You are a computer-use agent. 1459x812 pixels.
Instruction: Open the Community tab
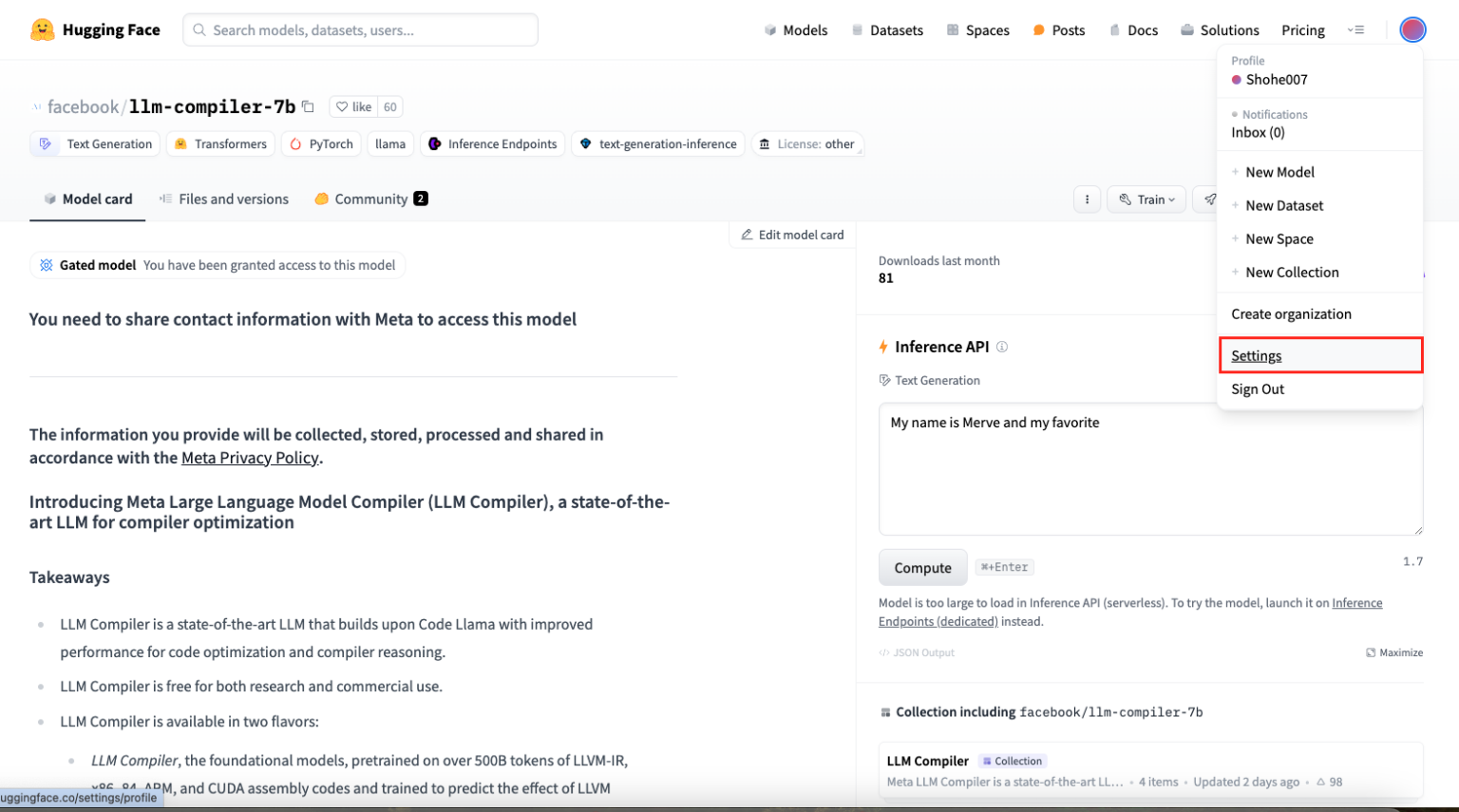[x=370, y=198]
